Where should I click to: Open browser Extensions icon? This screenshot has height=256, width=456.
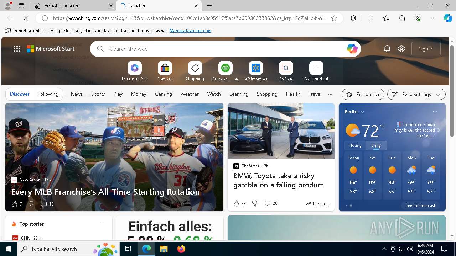point(353,18)
